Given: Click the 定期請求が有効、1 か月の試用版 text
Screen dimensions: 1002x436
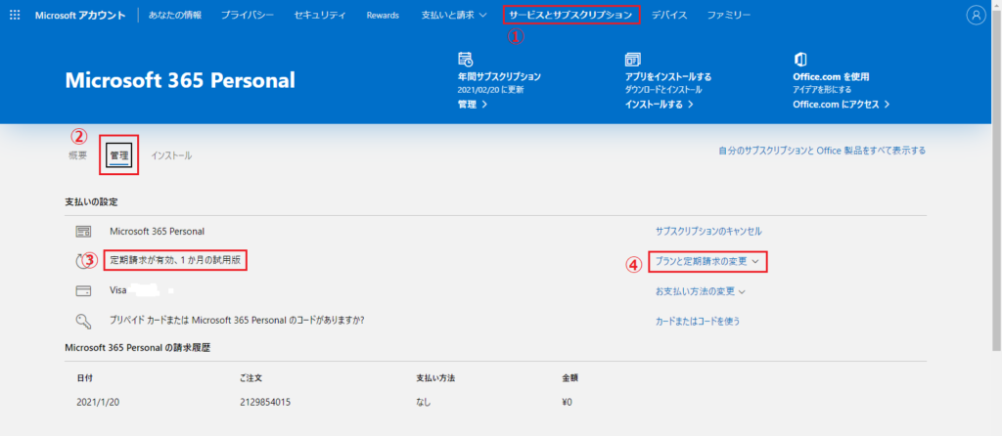Looking at the screenshot, I should [x=174, y=260].
